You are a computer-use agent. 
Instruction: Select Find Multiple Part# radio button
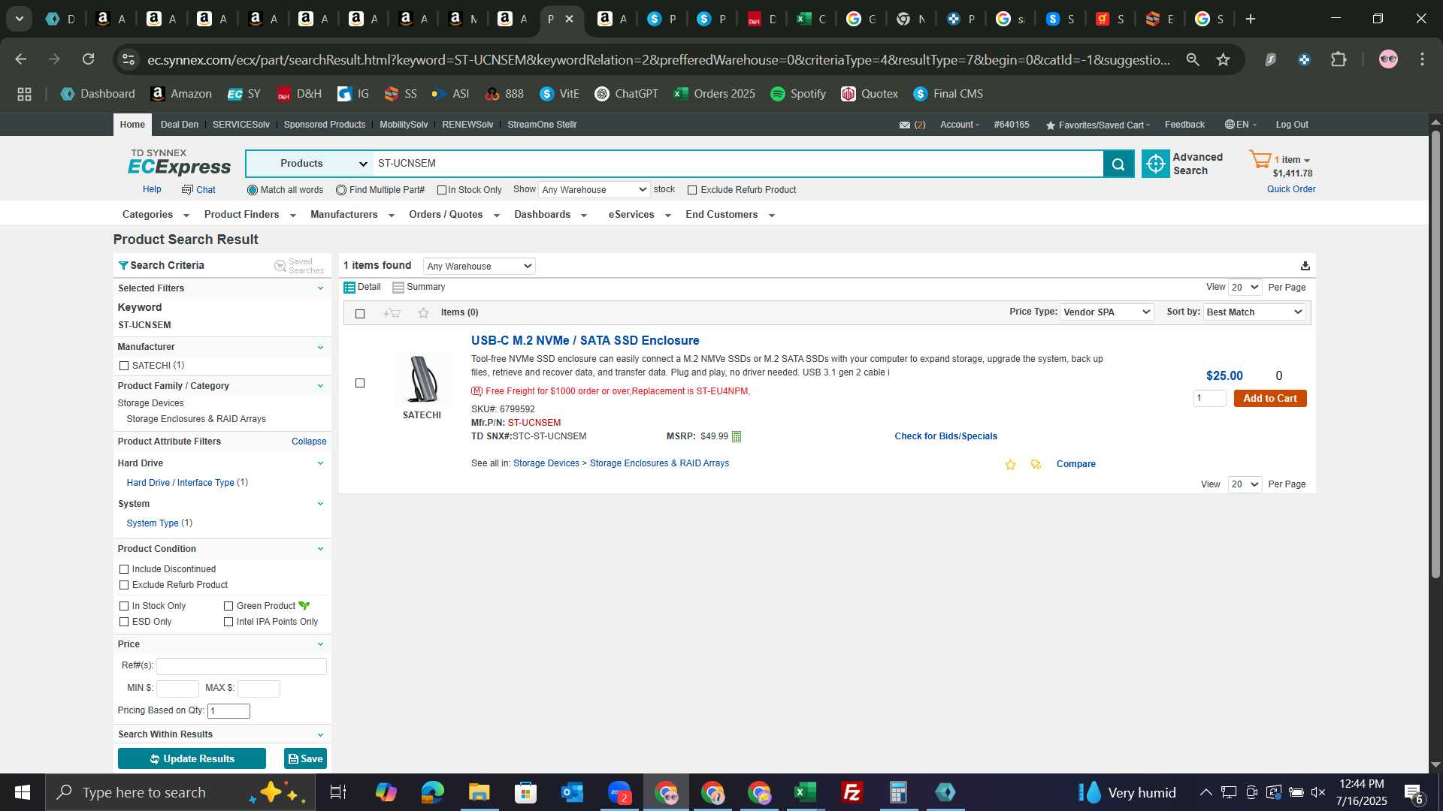click(x=341, y=190)
